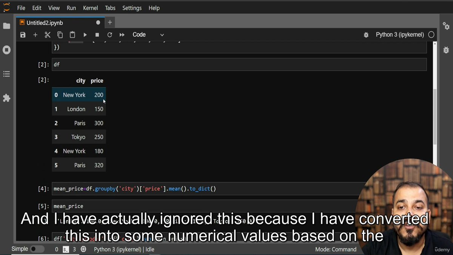Copy selected cell icon

tap(60, 35)
